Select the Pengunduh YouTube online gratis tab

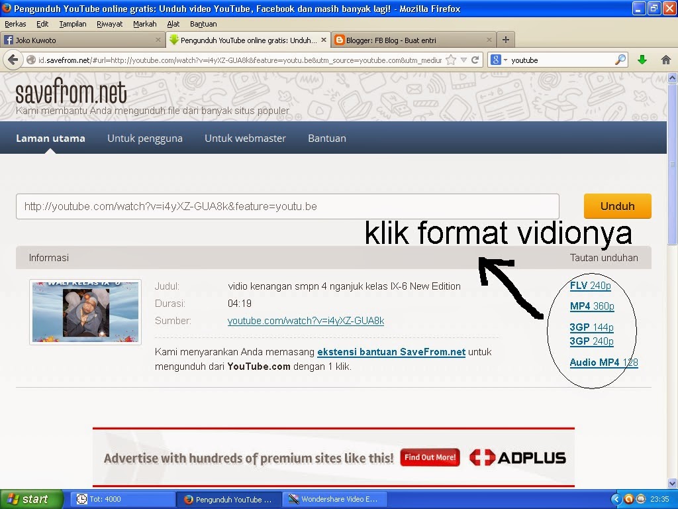248,40
